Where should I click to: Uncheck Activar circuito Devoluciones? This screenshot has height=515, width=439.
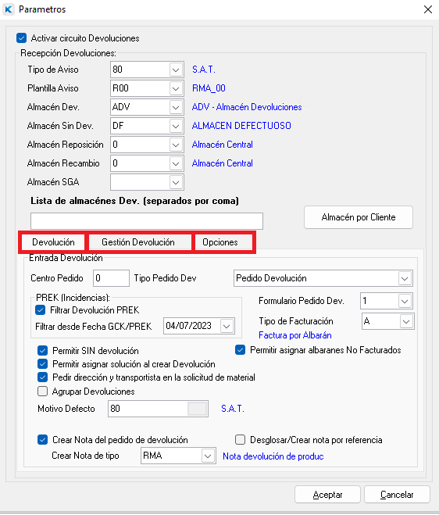[21, 38]
